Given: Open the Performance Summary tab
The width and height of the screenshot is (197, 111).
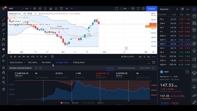Looking at the screenshot, I should [x=127, y=68].
